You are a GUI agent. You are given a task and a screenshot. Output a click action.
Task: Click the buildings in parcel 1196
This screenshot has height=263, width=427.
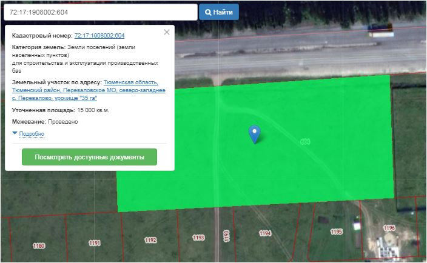click(x=386, y=246)
